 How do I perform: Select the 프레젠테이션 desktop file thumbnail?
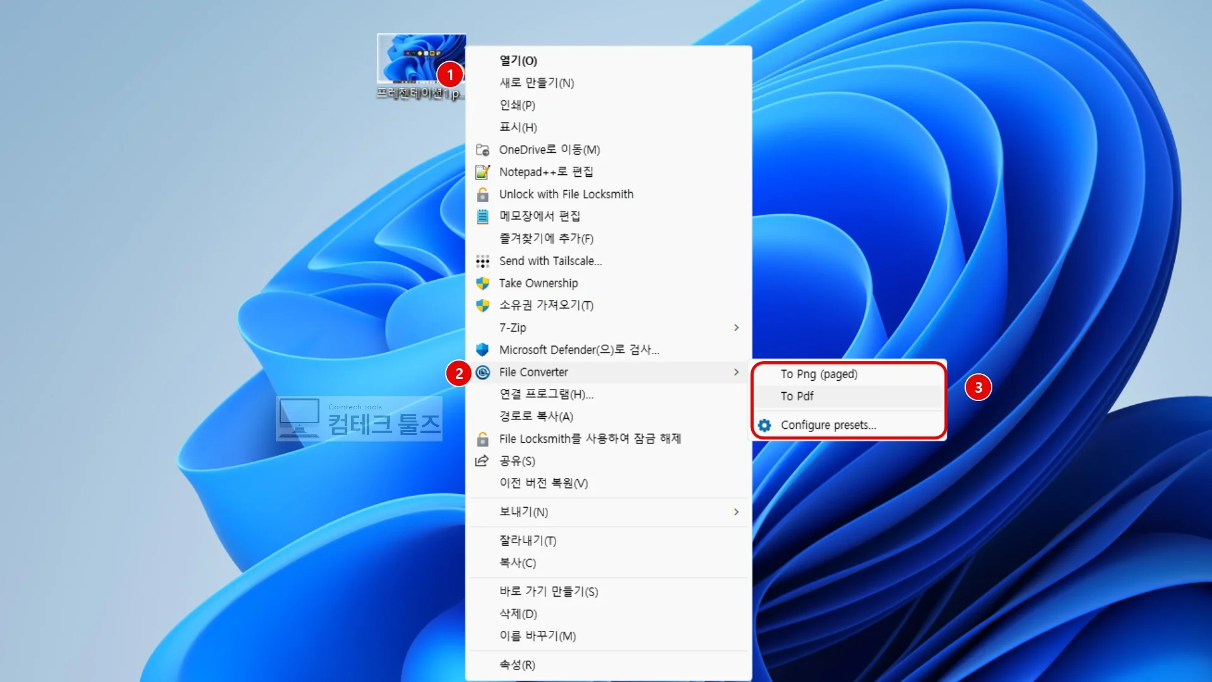pos(421,59)
